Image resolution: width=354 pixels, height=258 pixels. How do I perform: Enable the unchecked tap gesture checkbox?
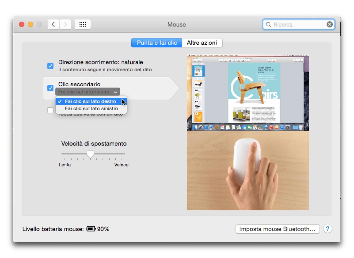50,110
